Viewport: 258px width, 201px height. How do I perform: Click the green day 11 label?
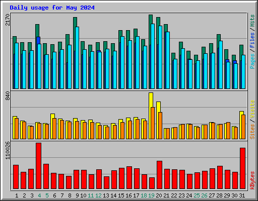(91, 195)
